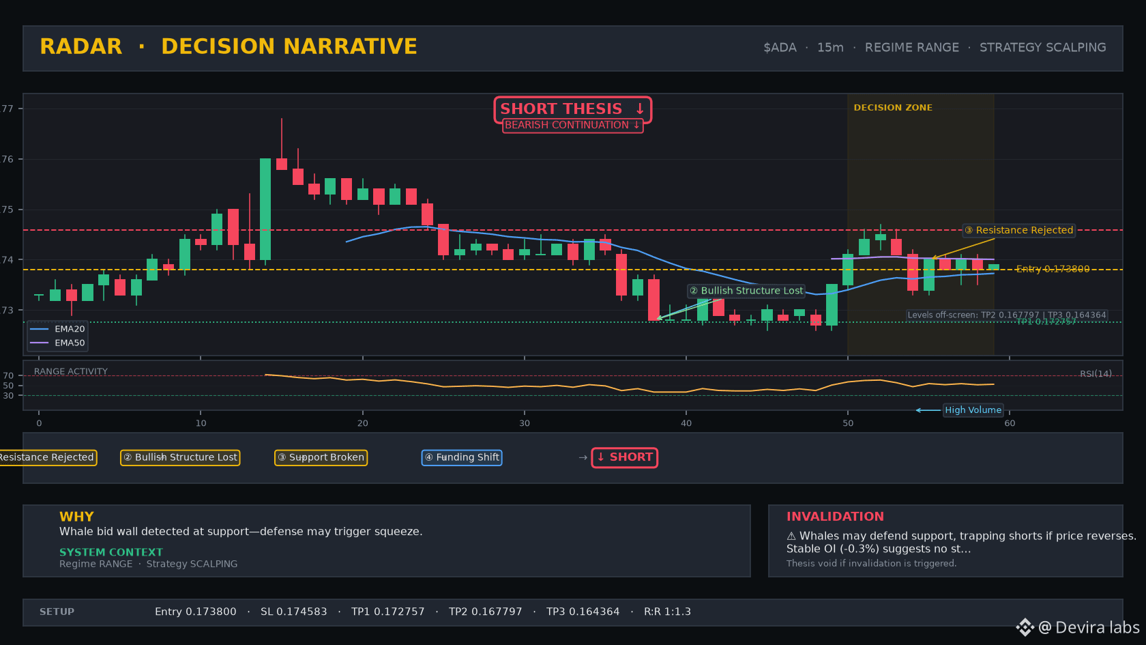Viewport: 1146px width, 645px height.
Task: Click the EMA20 blue line legend swatch
Action: point(40,329)
